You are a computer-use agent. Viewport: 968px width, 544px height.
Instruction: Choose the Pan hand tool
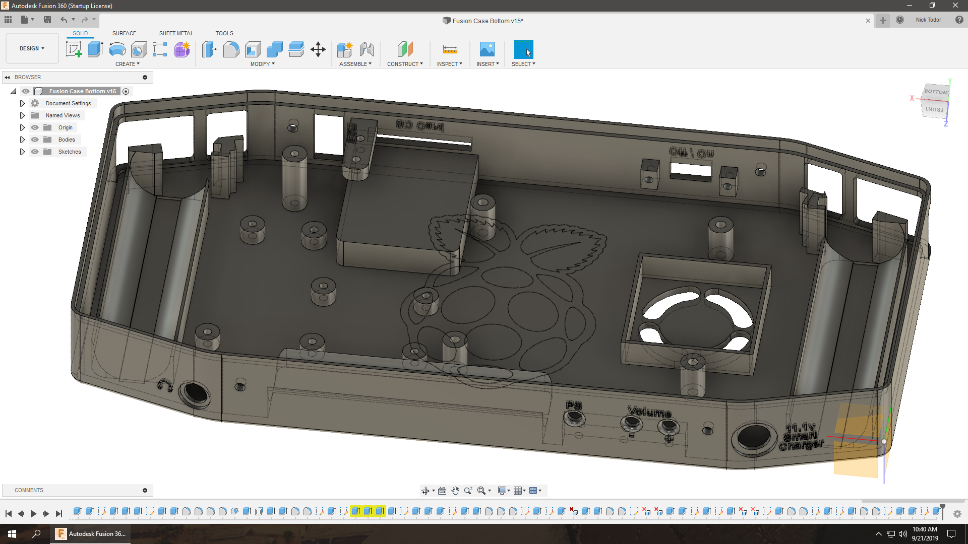click(455, 491)
